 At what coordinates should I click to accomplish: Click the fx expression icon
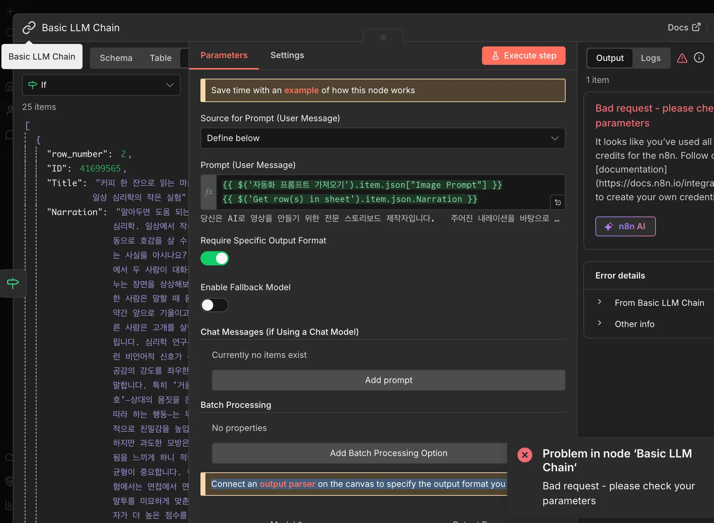209,192
